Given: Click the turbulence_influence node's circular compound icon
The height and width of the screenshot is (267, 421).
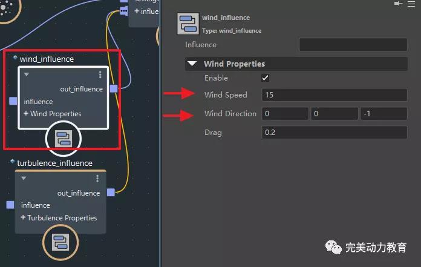Looking at the screenshot, I should pos(60,243).
